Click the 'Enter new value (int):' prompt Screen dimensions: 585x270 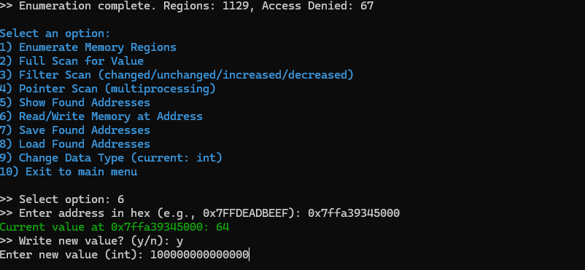coord(71,255)
